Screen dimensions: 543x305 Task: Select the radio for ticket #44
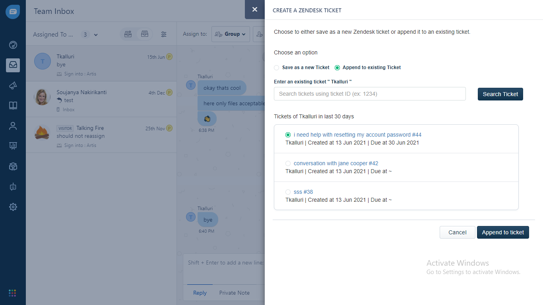click(x=288, y=135)
